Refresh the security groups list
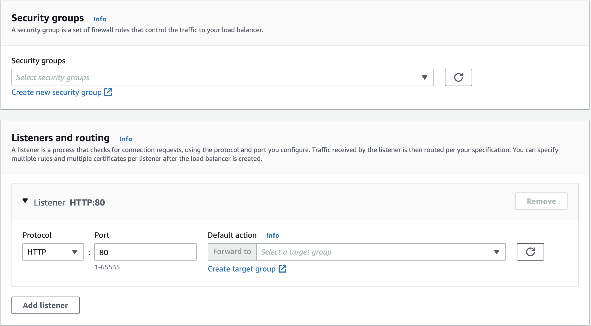This screenshot has width=591, height=326. pos(458,77)
